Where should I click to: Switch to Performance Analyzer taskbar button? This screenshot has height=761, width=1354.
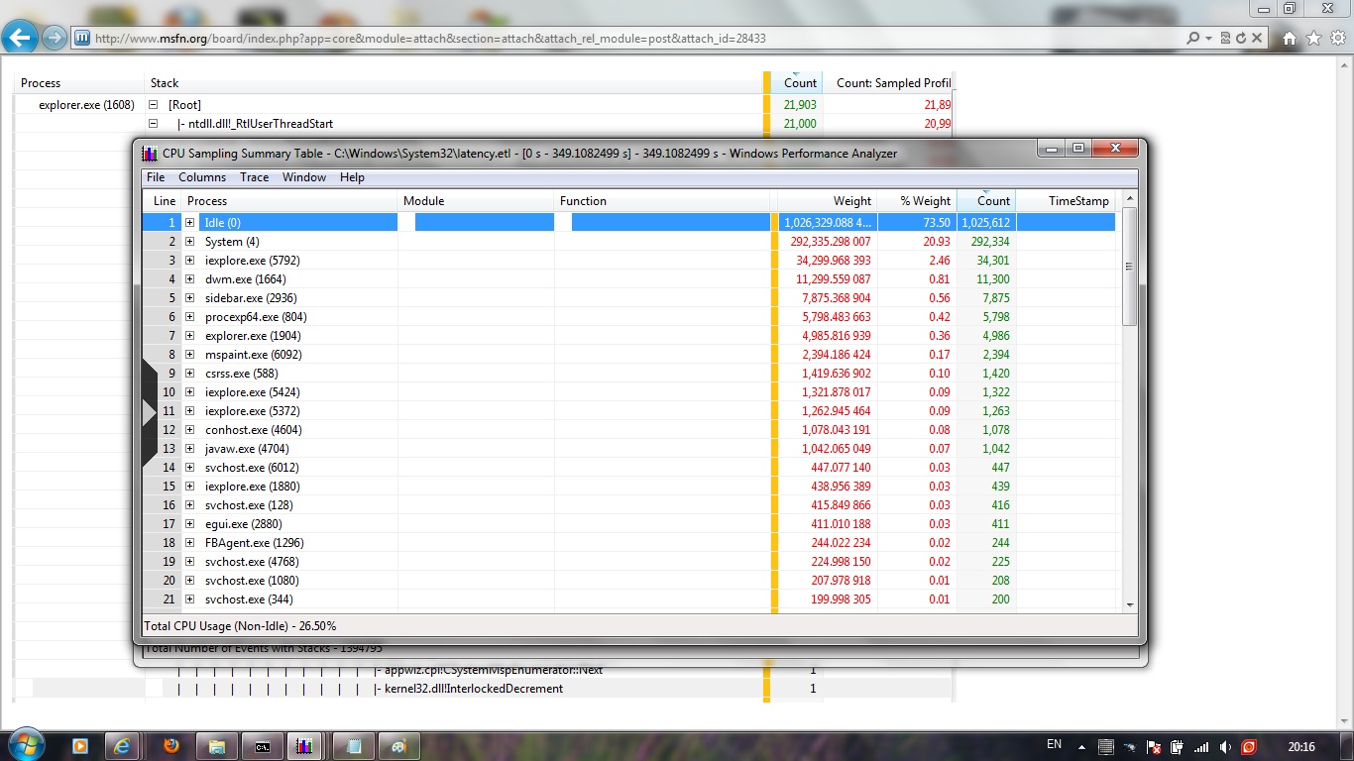coord(307,746)
